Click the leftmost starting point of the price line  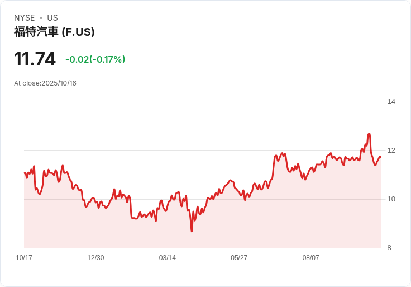pyautogui.click(x=25, y=173)
